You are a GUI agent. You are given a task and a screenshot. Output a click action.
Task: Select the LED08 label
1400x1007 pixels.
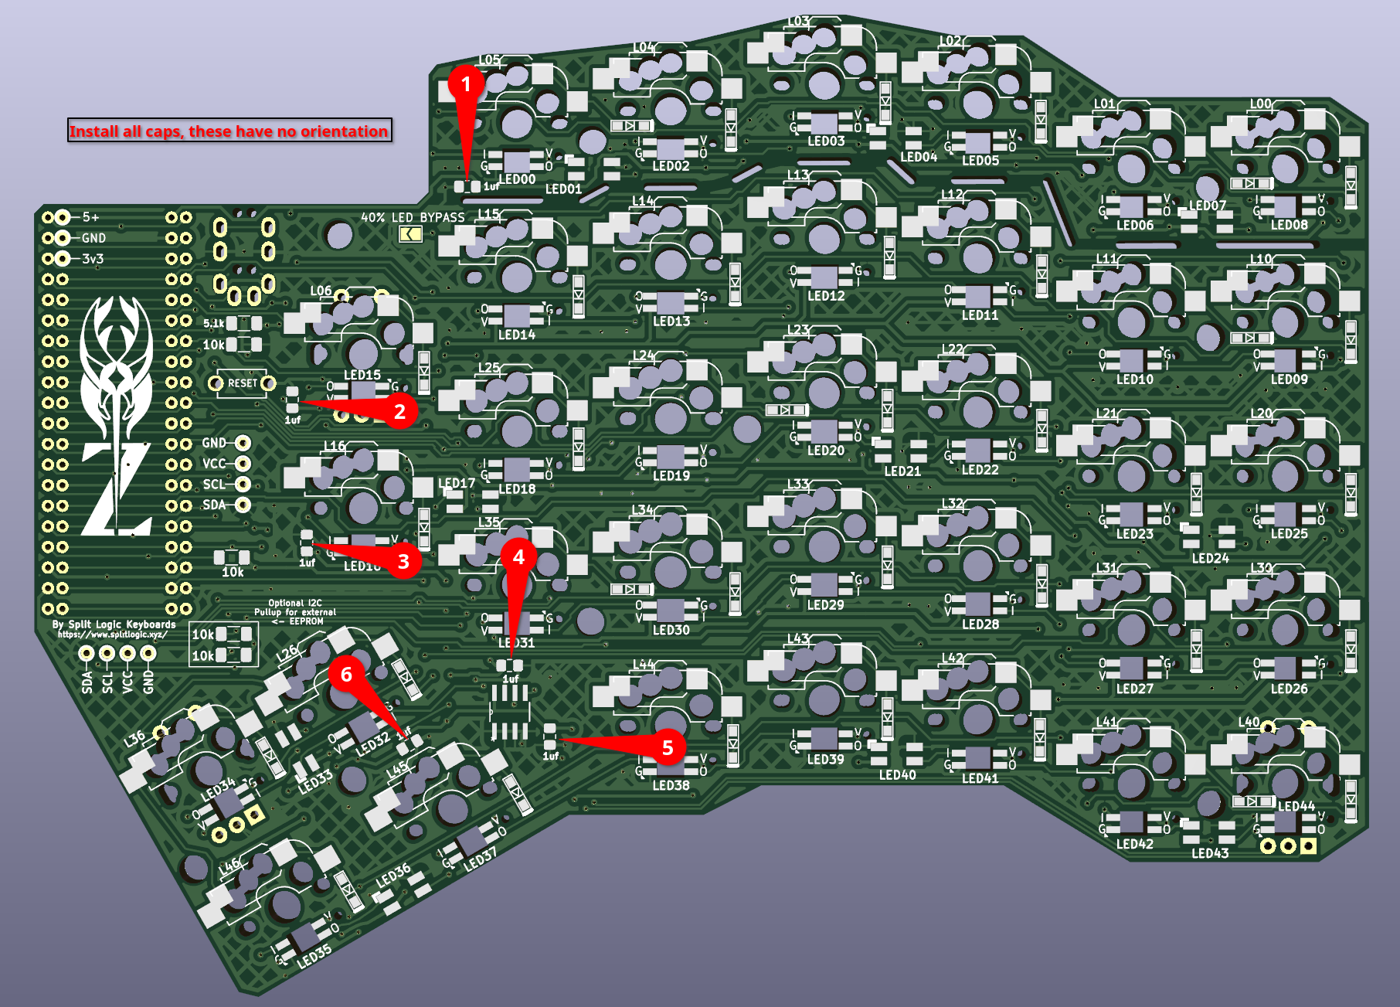(1290, 225)
